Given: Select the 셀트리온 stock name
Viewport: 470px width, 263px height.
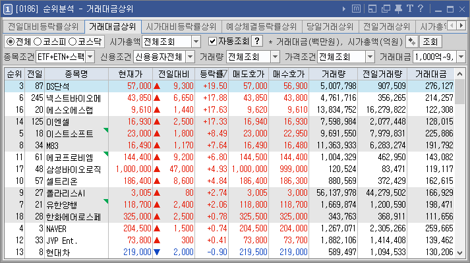Looking at the screenshot, I should 62,181.
